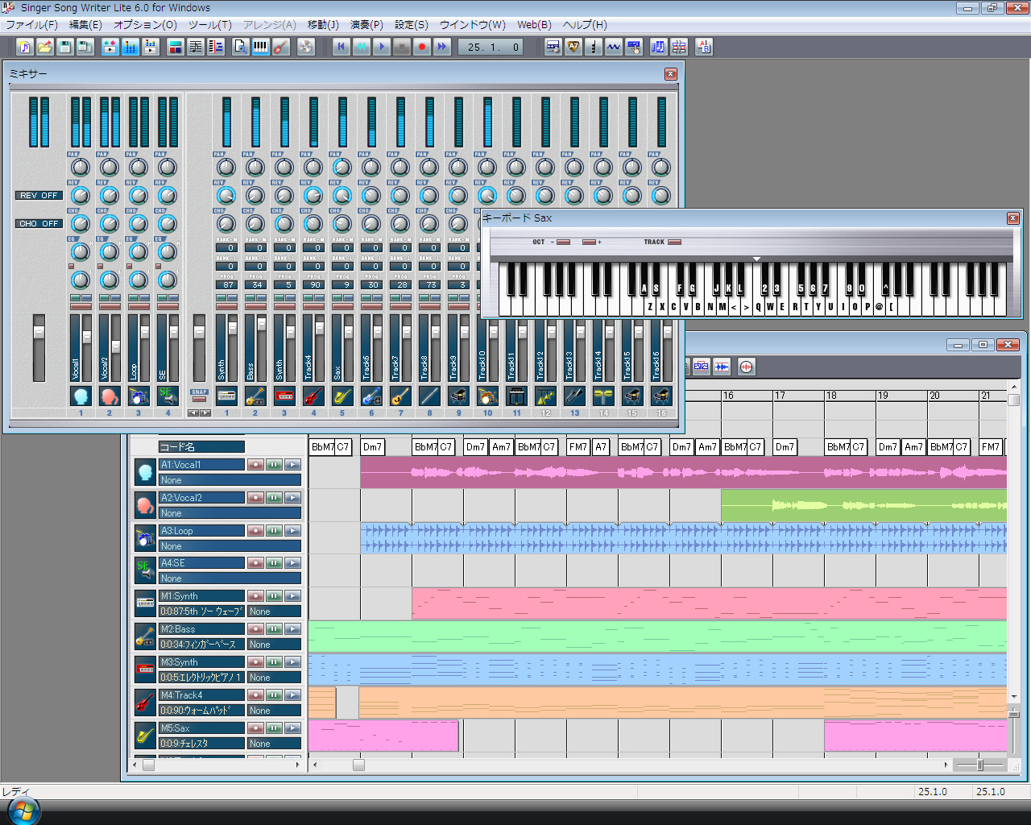Click record button on transport toolbar
Viewport: 1031px width, 825px height.
click(421, 47)
